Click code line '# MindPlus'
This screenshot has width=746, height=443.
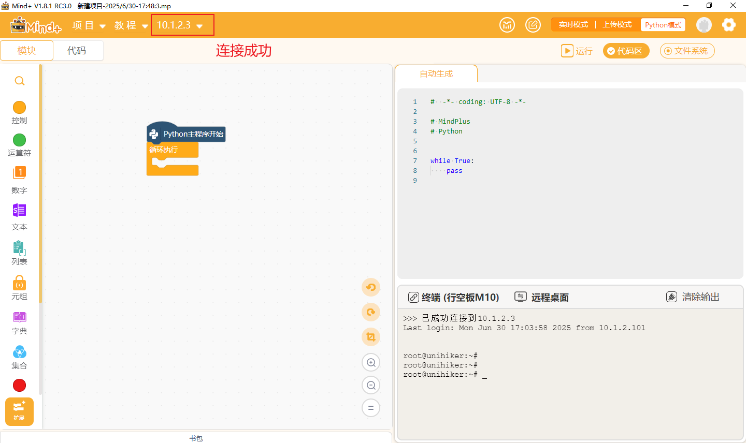click(450, 122)
